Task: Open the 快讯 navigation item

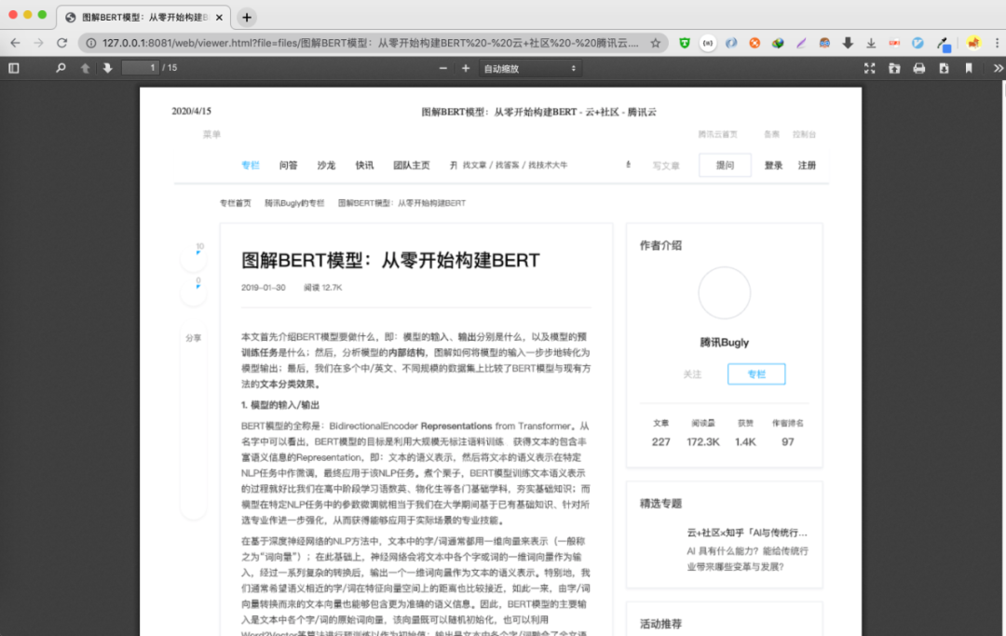Action: pyautogui.click(x=364, y=166)
